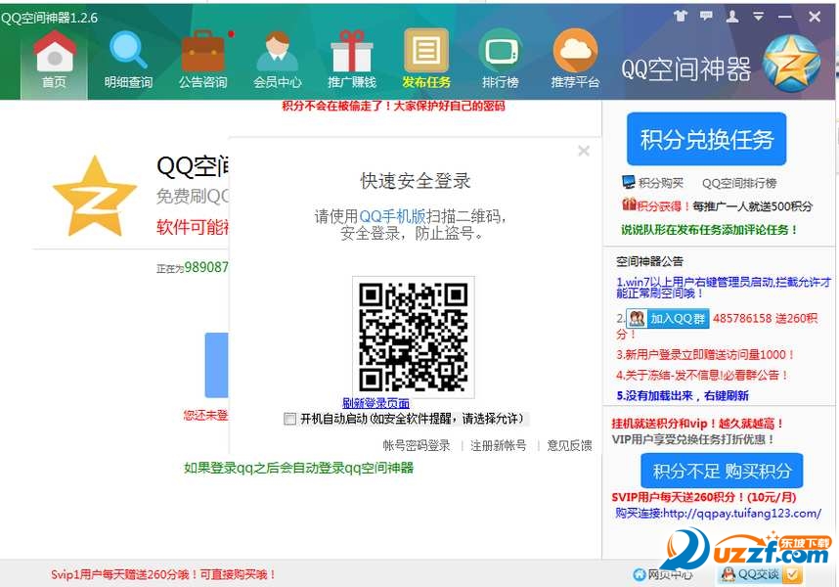Viewport: 839px width, 587px height.
Task: Click VIP用户享受兑换任务打折优惠 text
Action: 693,439
